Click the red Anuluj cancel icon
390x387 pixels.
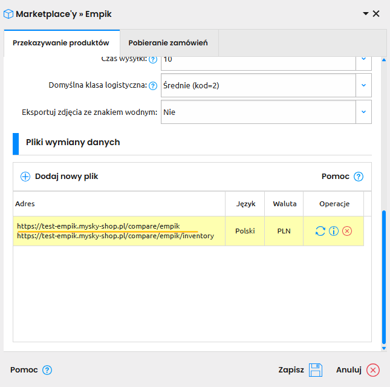tap(373, 370)
